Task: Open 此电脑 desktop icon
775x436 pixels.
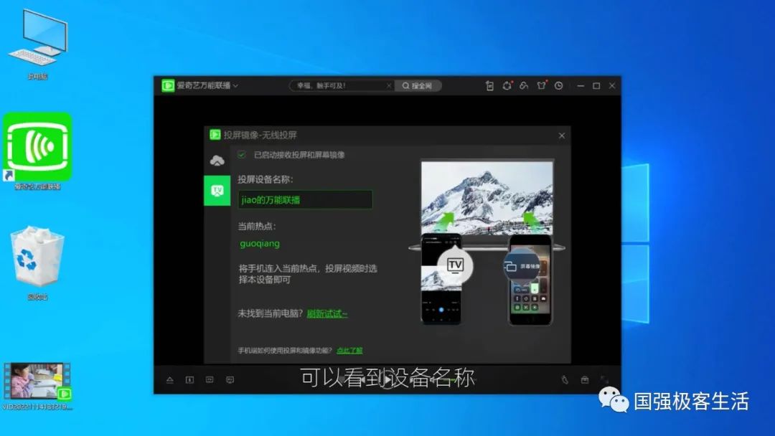Action: [37, 45]
